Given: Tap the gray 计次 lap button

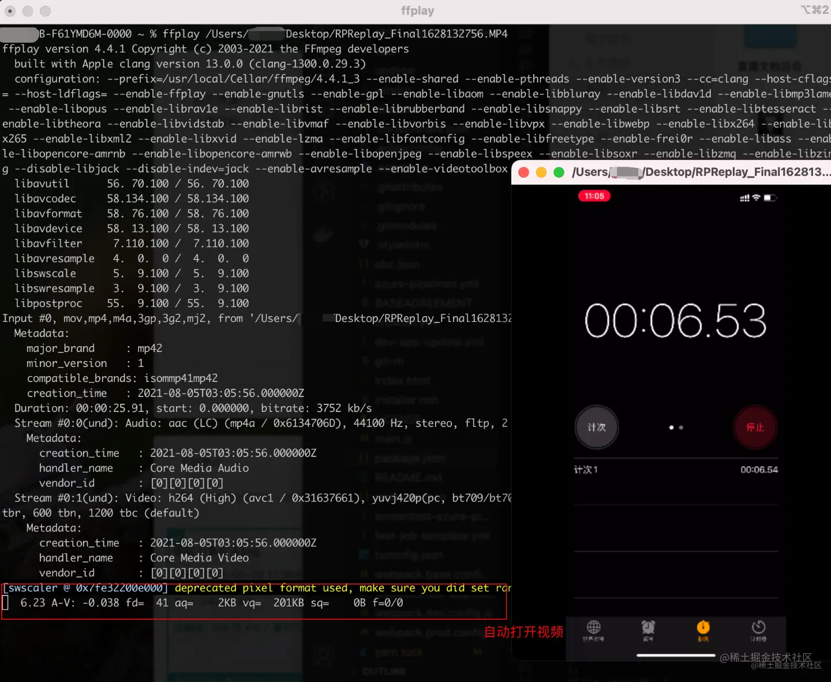Looking at the screenshot, I should pyautogui.click(x=597, y=427).
